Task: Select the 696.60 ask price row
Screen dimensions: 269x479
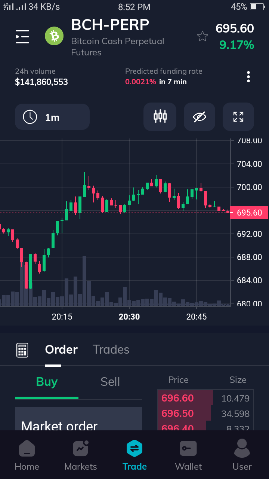Action: (x=205, y=398)
